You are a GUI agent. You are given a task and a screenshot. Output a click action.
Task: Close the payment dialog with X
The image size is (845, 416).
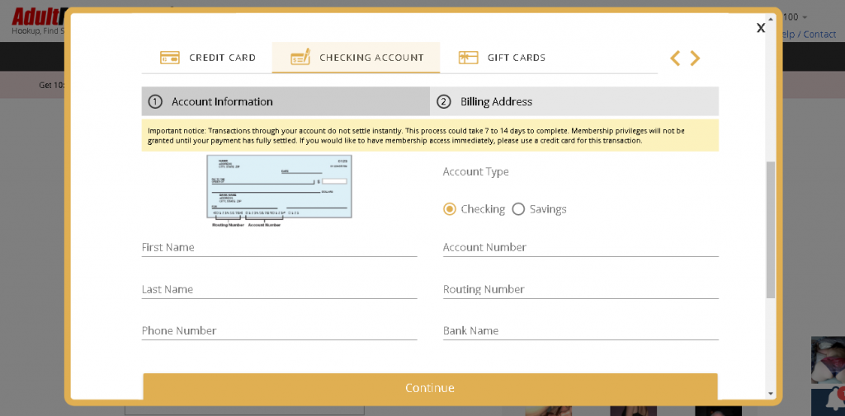tap(760, 28)
